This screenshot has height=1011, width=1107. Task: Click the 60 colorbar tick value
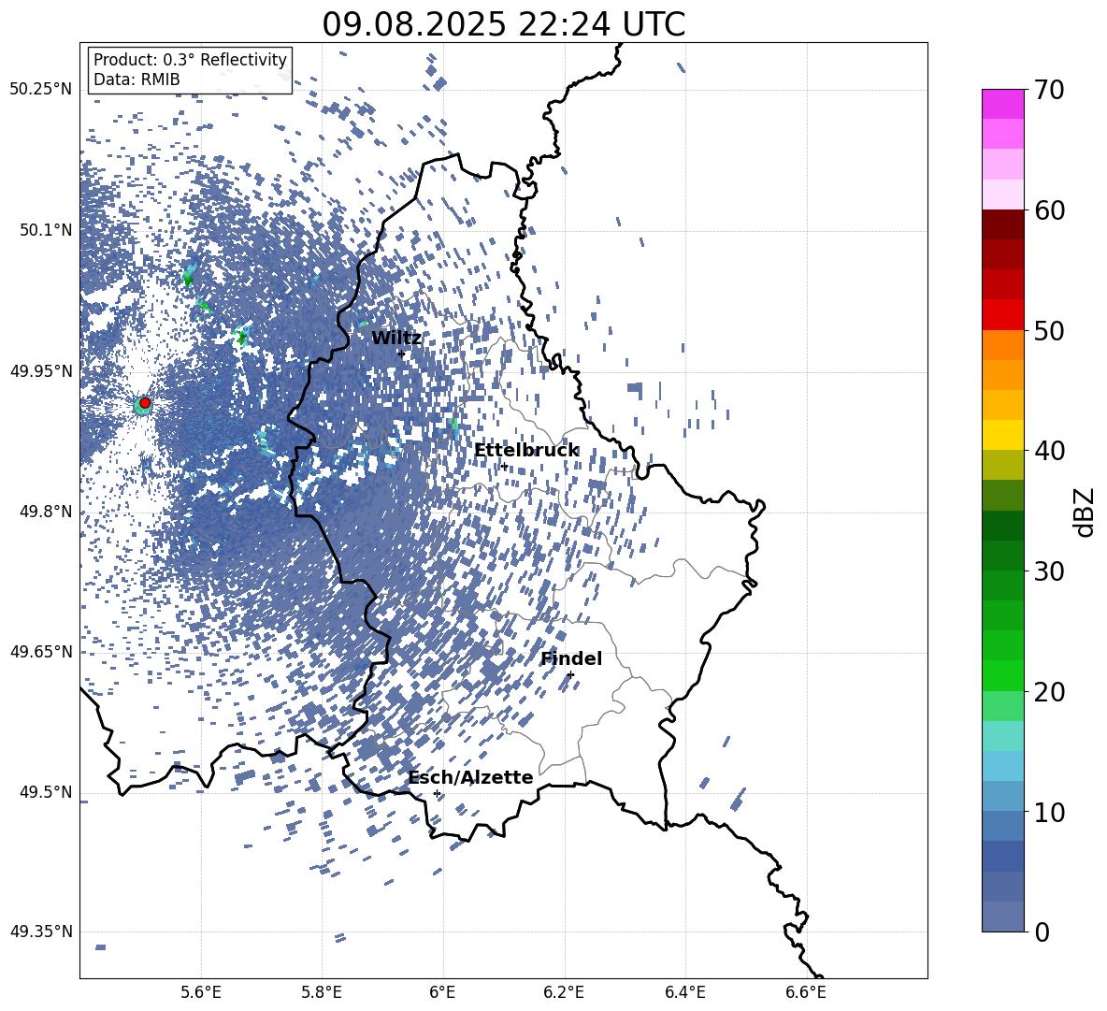[x=1049, y=210]
